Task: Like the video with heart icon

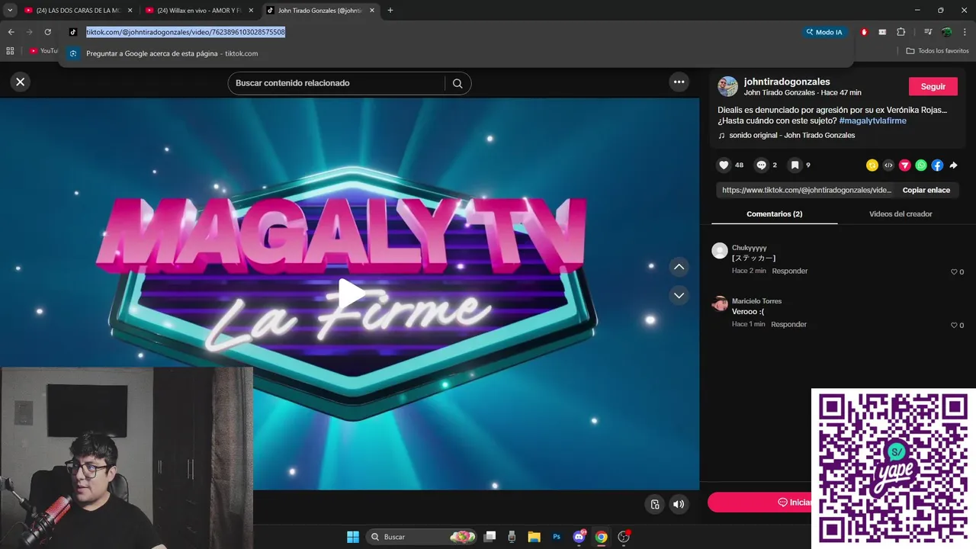Action: 724,165
